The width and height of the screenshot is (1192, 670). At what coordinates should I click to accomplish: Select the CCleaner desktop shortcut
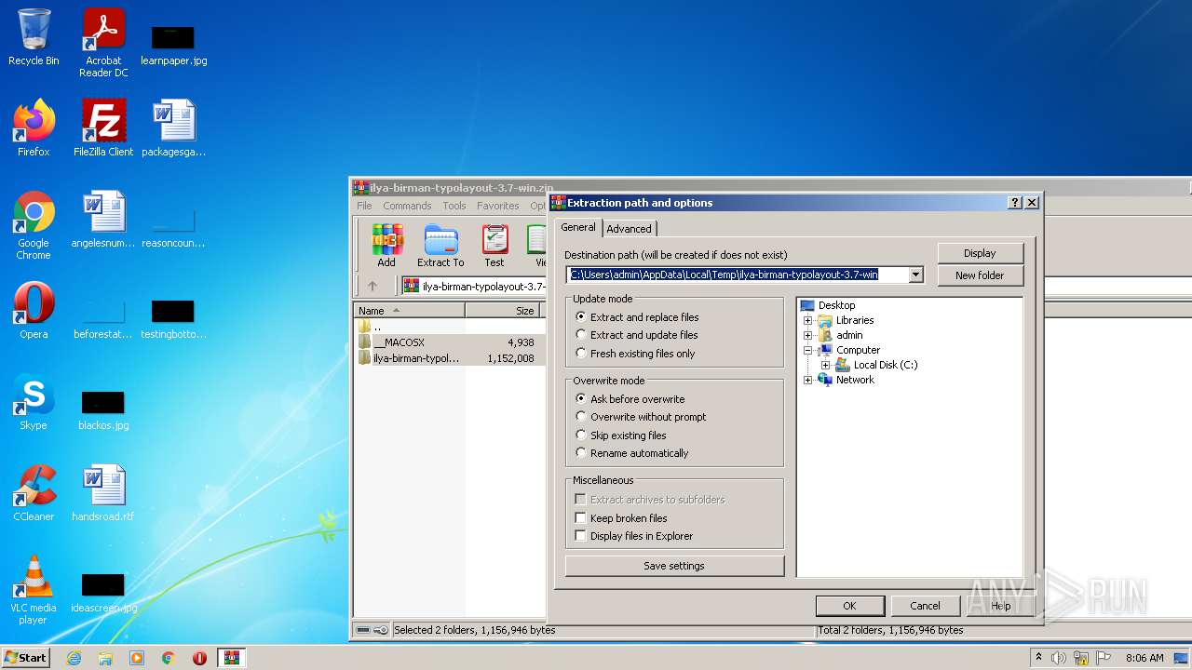[34, 493]
